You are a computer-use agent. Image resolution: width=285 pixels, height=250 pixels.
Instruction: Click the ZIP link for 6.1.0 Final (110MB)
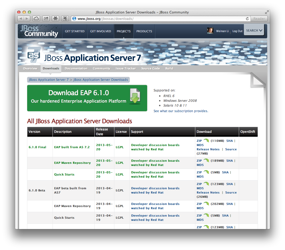[x=199, y=141]
